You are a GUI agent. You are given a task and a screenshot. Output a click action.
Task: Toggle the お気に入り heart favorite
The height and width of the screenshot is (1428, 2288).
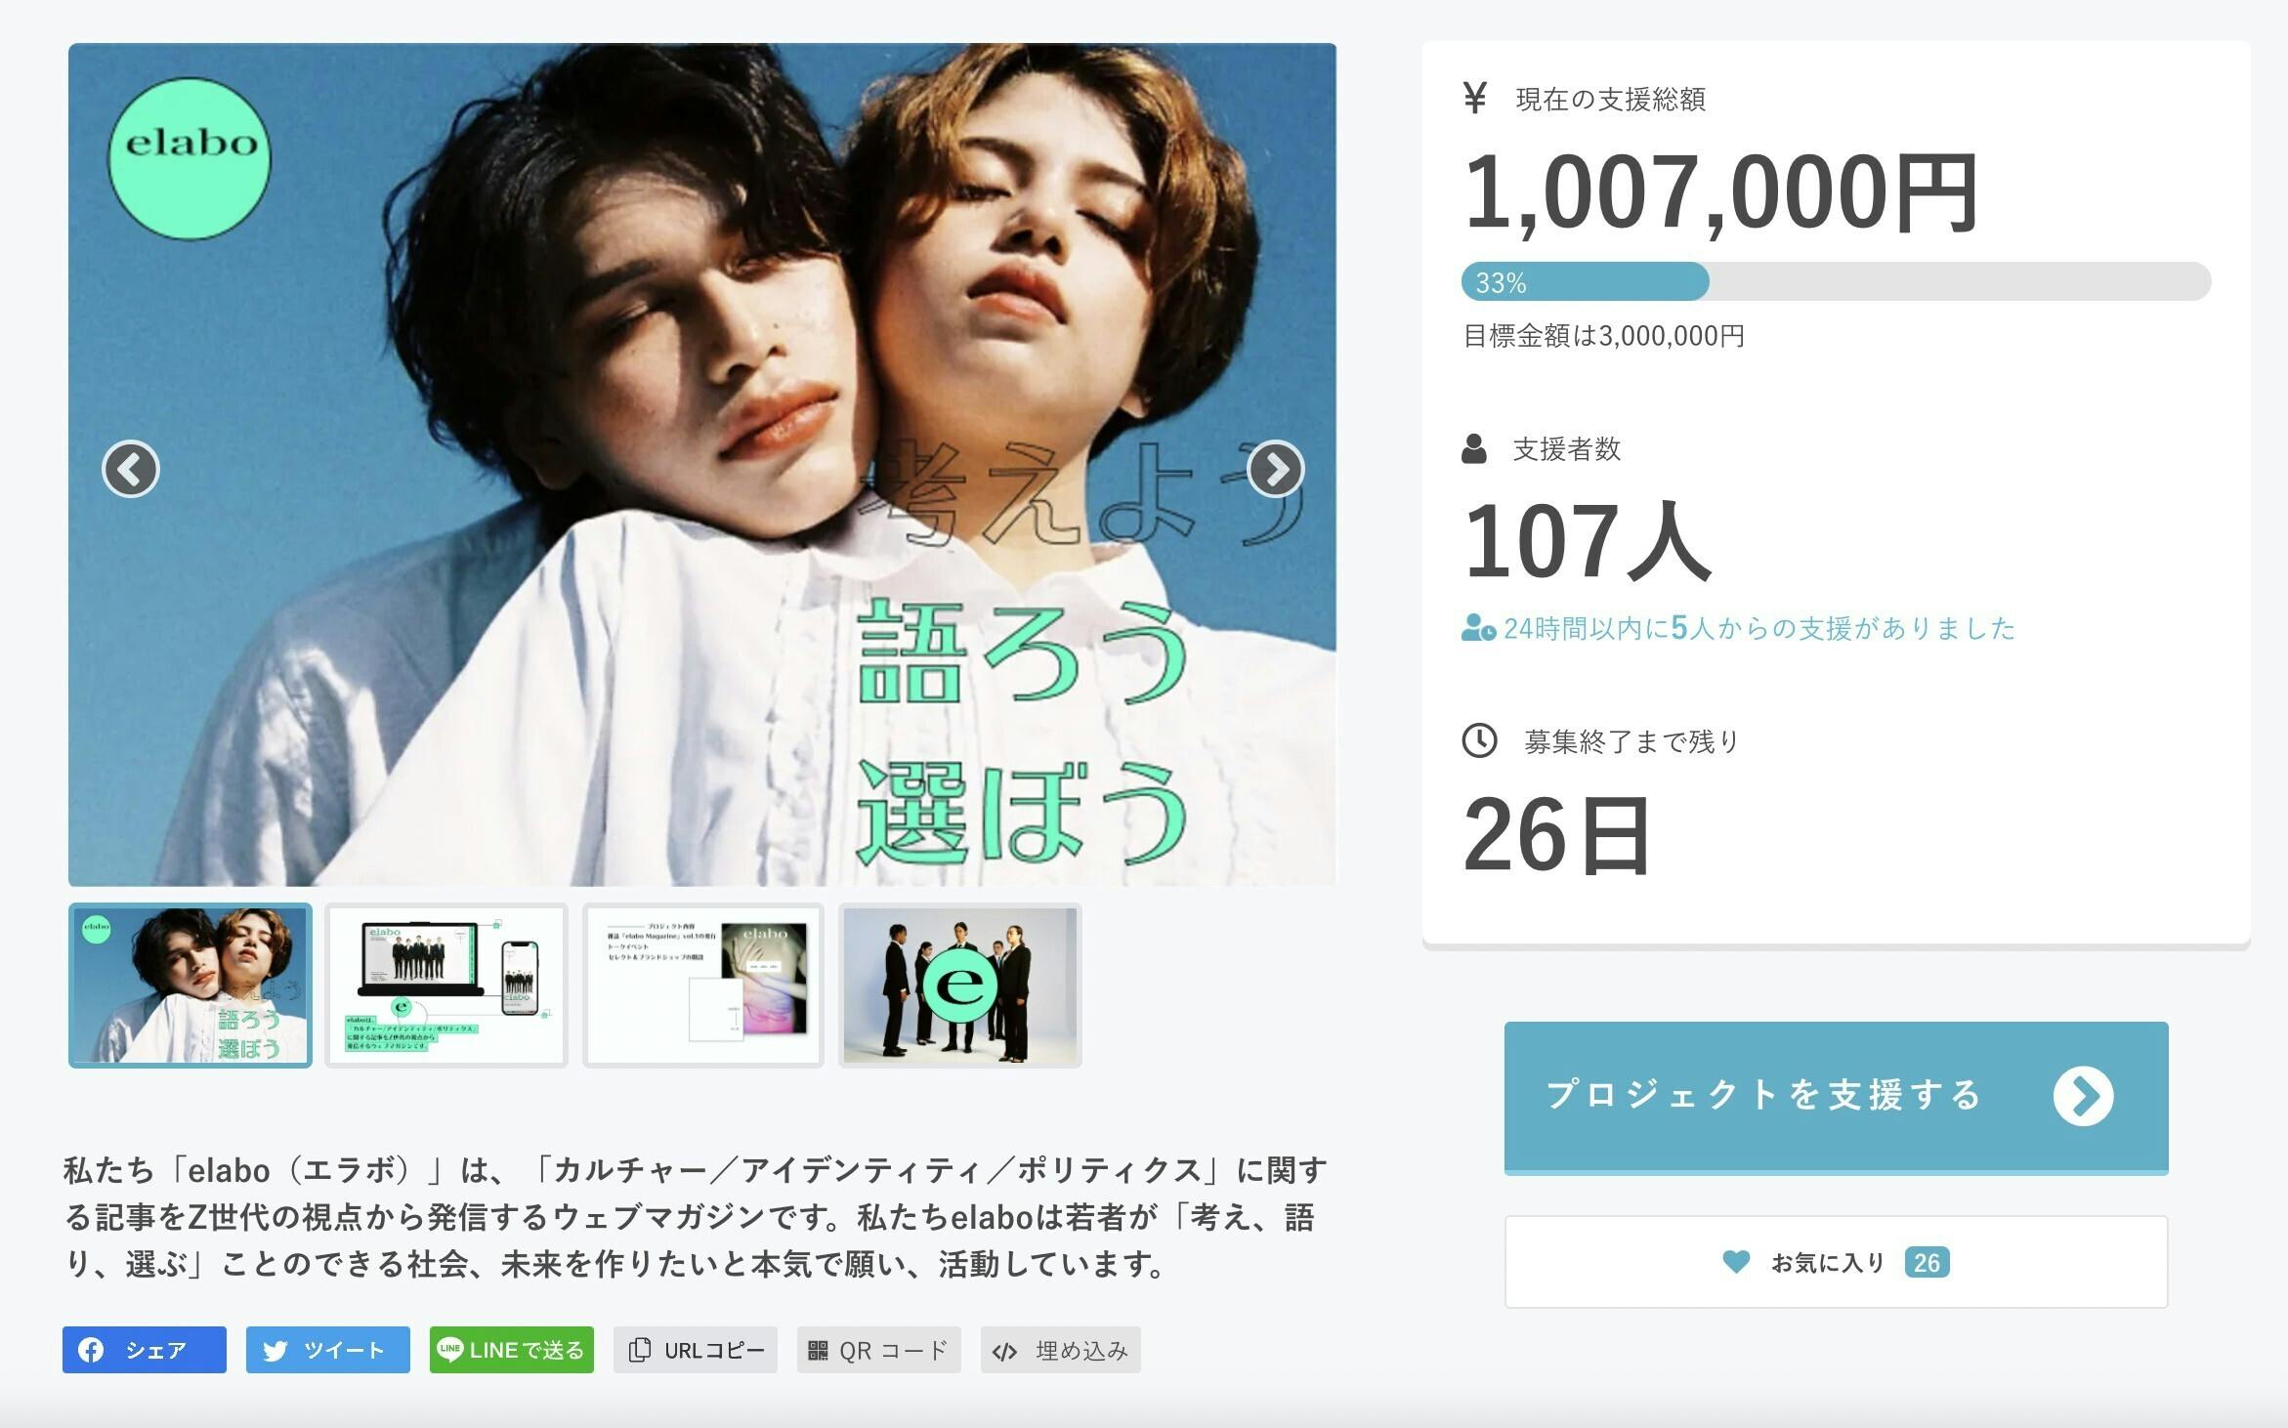(1837, 1262)
